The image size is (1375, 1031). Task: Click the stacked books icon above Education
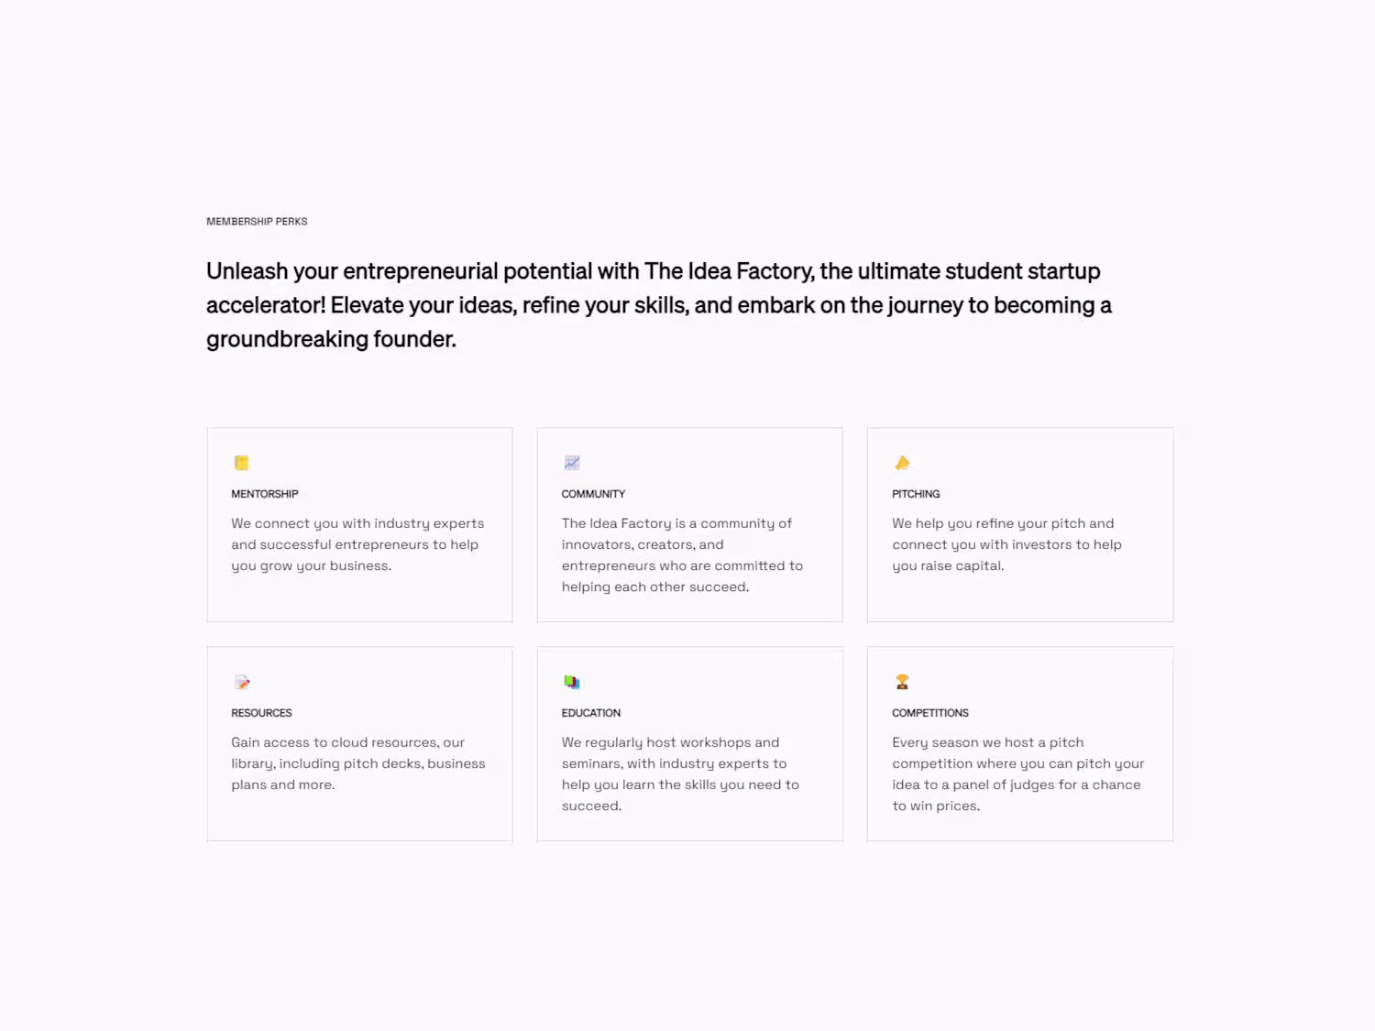click(x=572, y=682)
